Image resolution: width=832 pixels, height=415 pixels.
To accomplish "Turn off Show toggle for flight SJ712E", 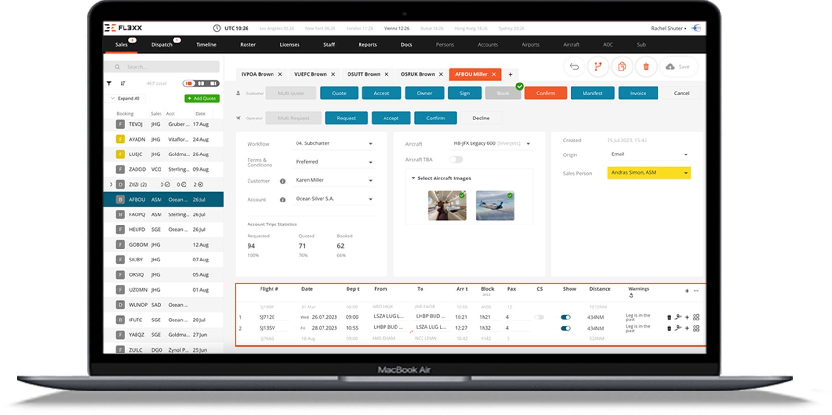I will click(566, 317).
